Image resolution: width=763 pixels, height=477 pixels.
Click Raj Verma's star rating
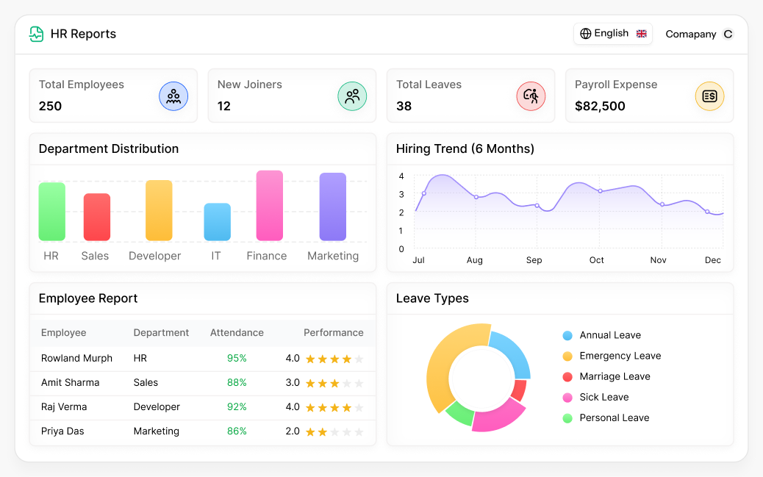(334, 408)
